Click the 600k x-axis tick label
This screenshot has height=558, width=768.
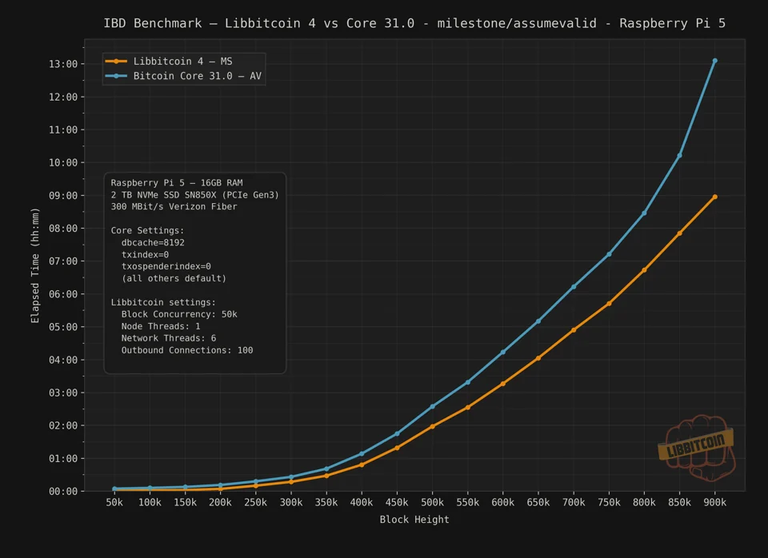[503, 503]
